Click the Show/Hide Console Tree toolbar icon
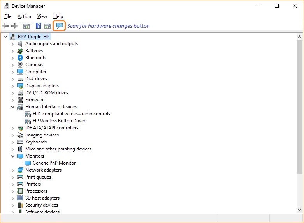Image resolution: width=304 pixels, height=223 pixels. click(26, 26)
